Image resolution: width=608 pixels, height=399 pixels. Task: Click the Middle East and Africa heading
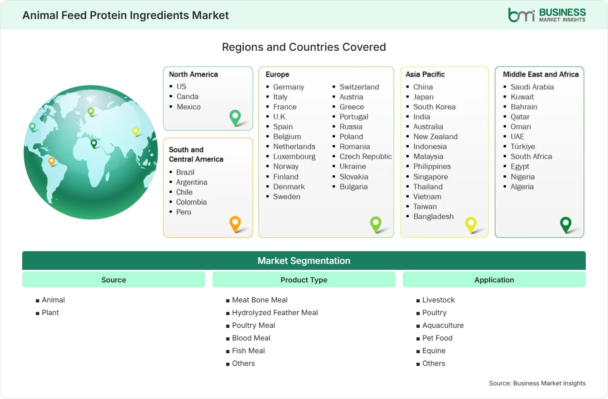coord(541,74)
